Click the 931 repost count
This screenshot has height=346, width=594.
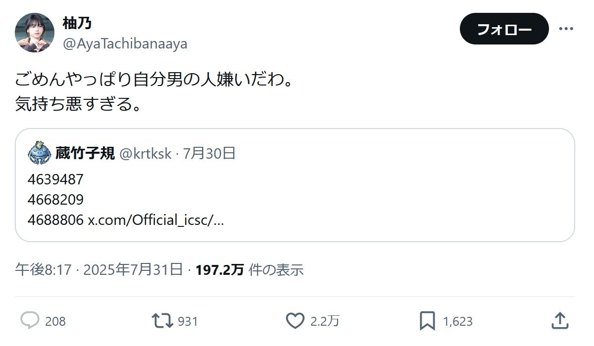pos(188,321)
